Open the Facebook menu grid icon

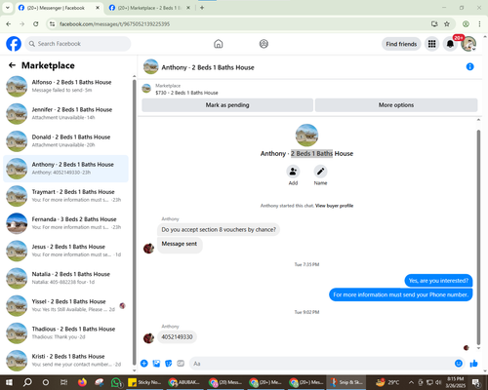click(431, 44)
